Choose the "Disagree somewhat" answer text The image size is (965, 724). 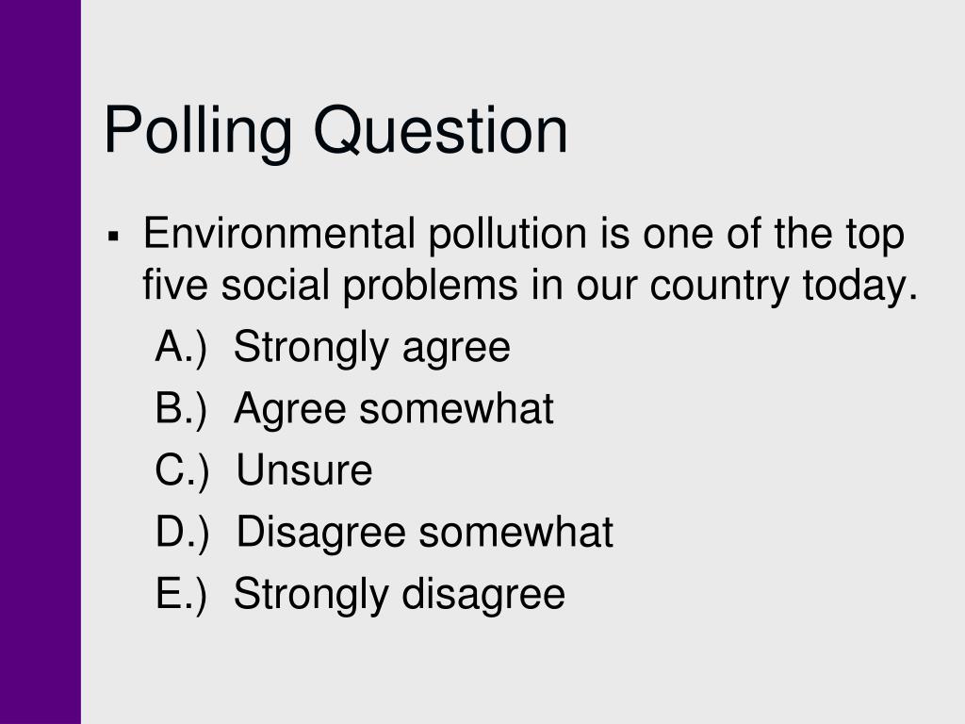click(x=425, y=534)
